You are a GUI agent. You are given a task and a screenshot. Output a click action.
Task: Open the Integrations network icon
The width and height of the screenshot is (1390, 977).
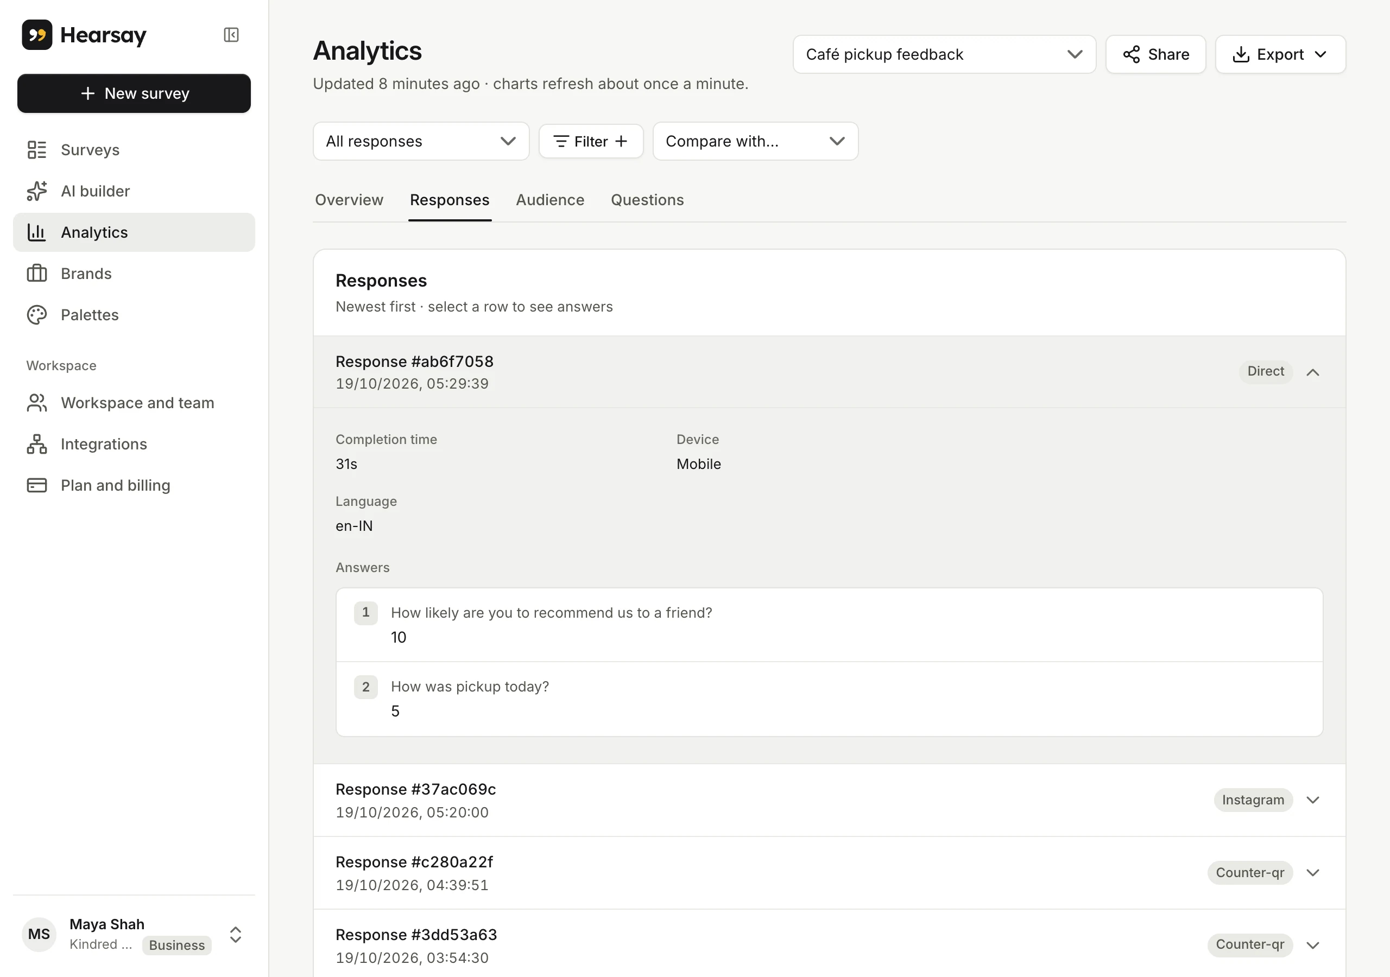pyautogui.click(x=37, y=443)
